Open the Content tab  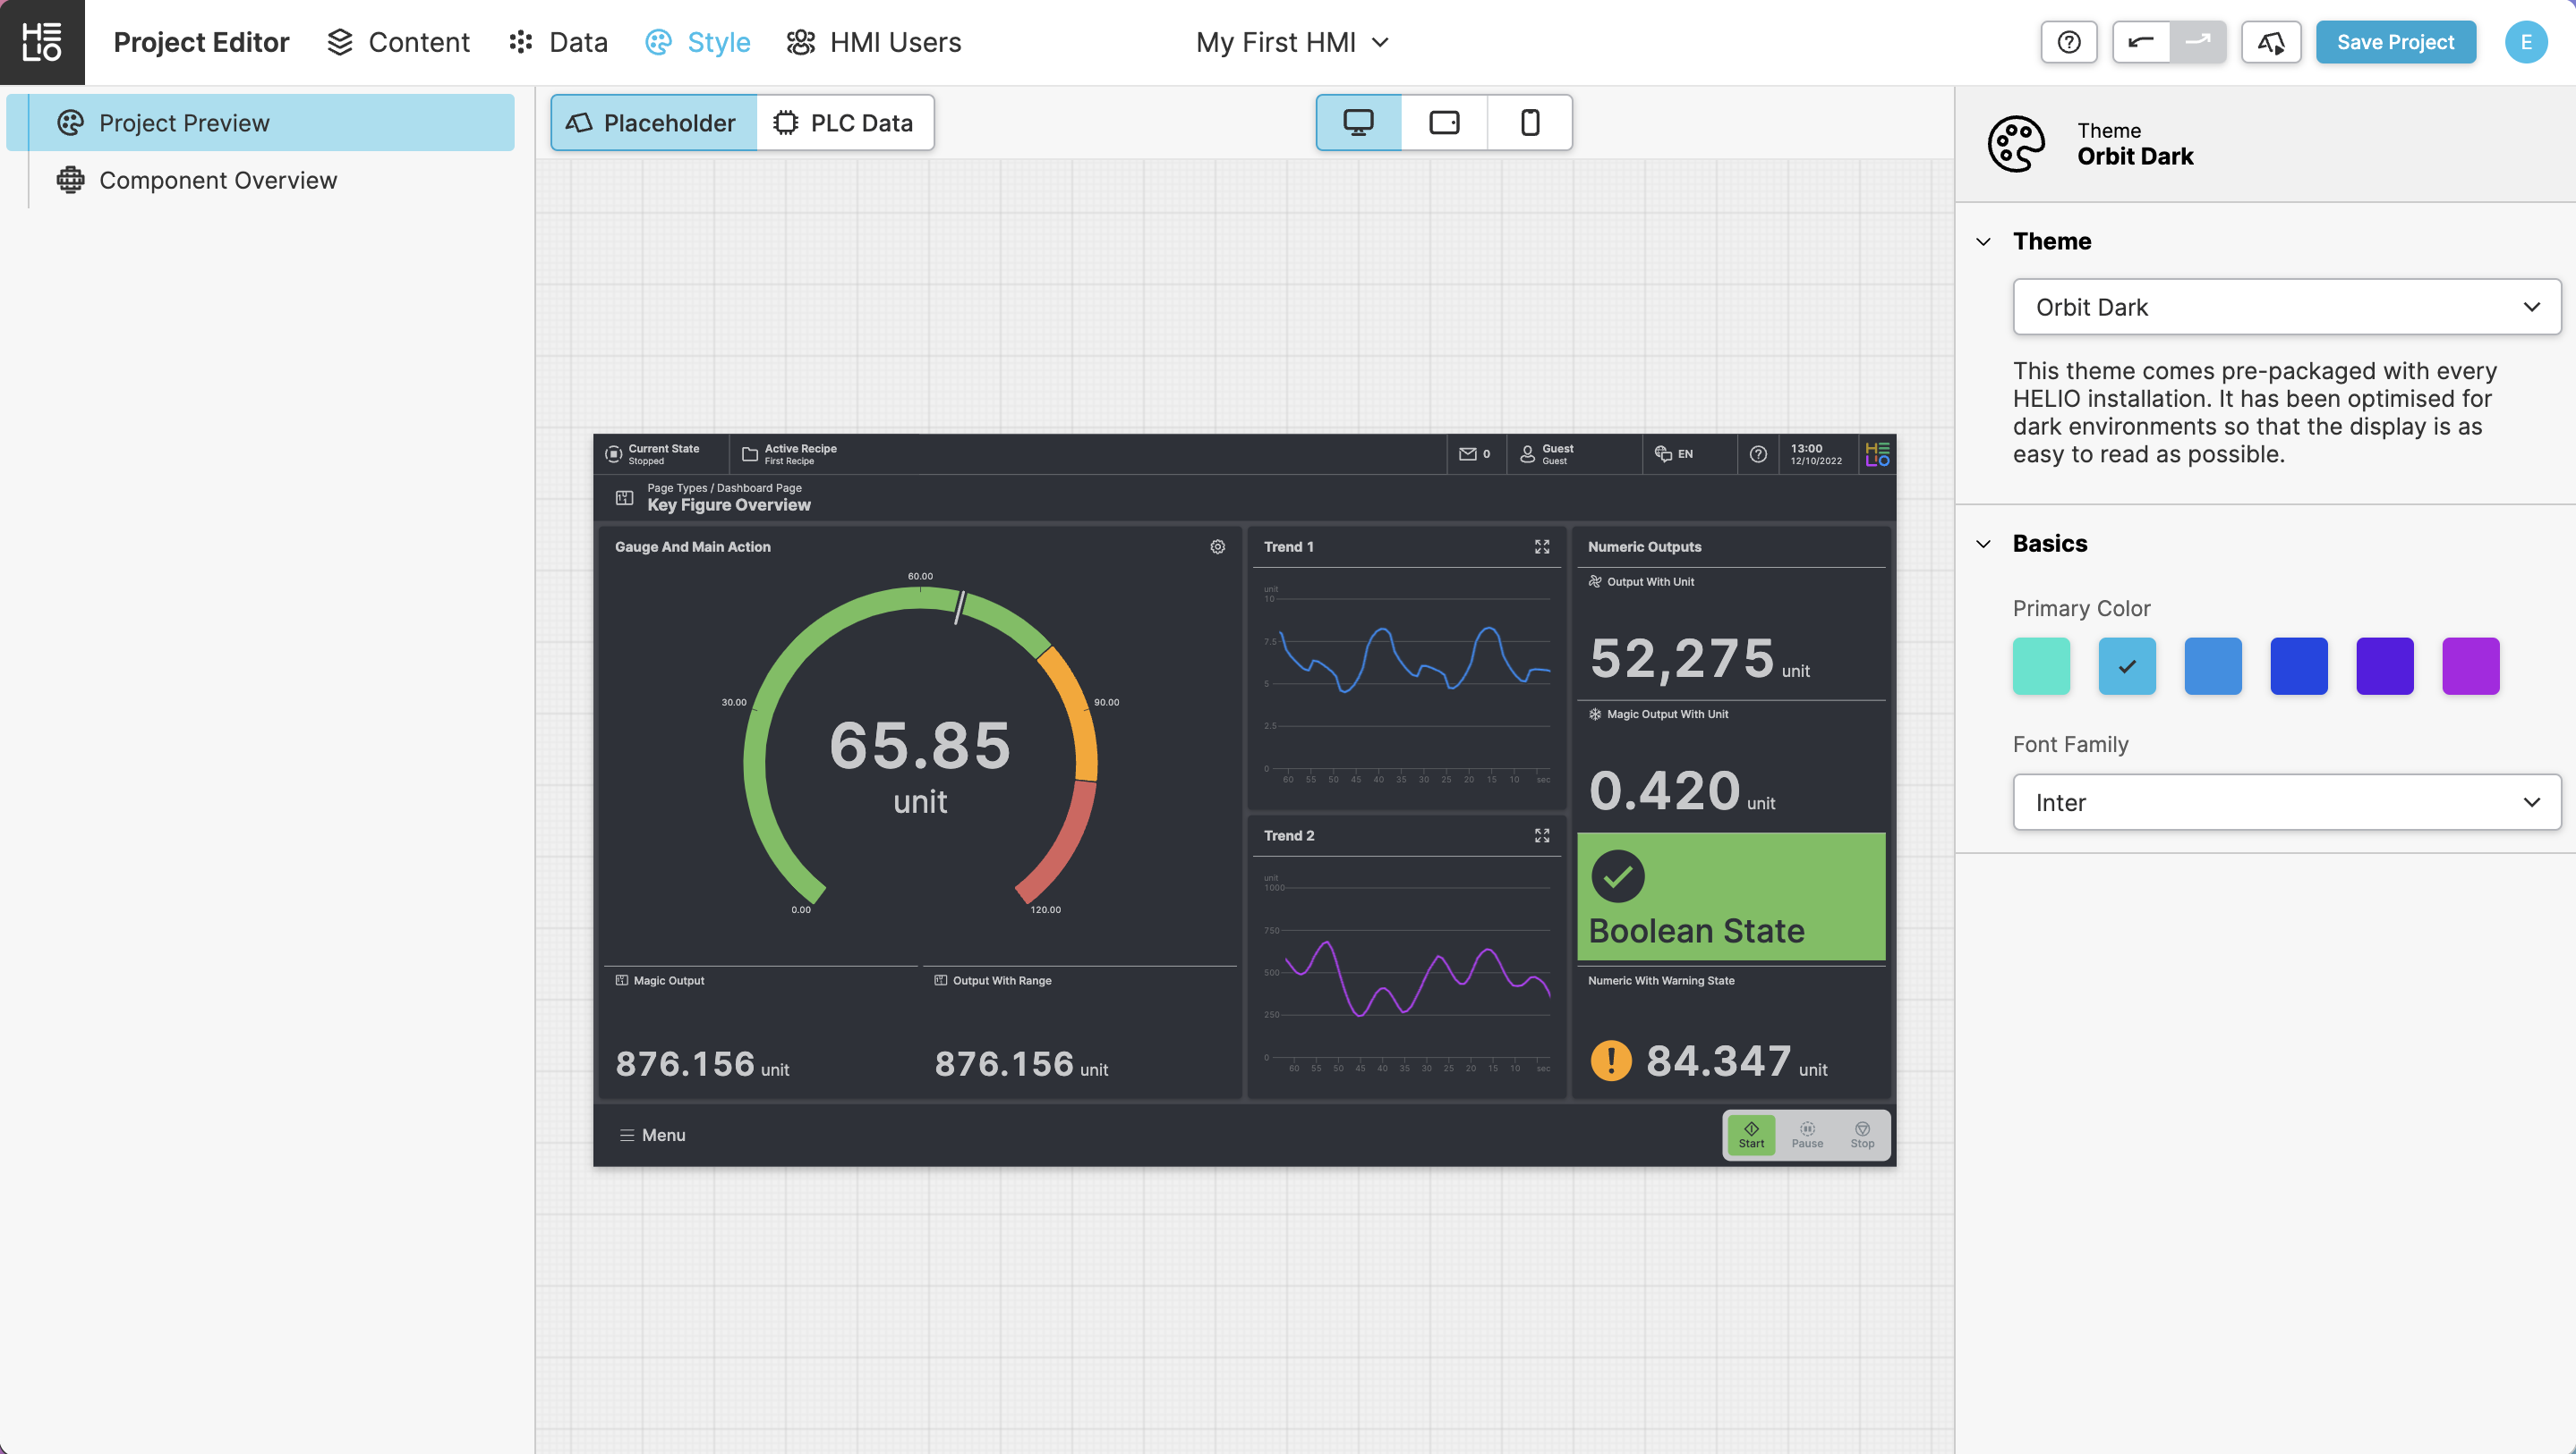399,42
